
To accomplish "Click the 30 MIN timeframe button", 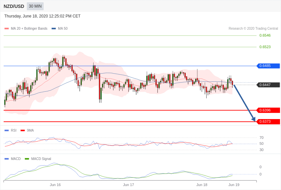I will point(35,6).
